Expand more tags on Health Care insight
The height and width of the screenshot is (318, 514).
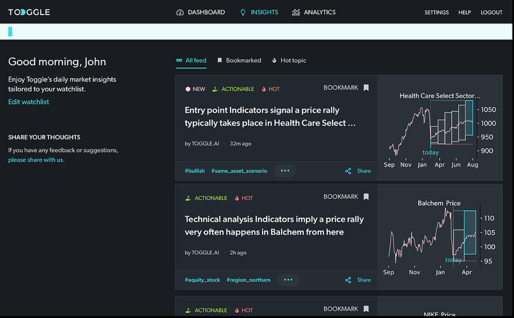(x=285, y=171)
